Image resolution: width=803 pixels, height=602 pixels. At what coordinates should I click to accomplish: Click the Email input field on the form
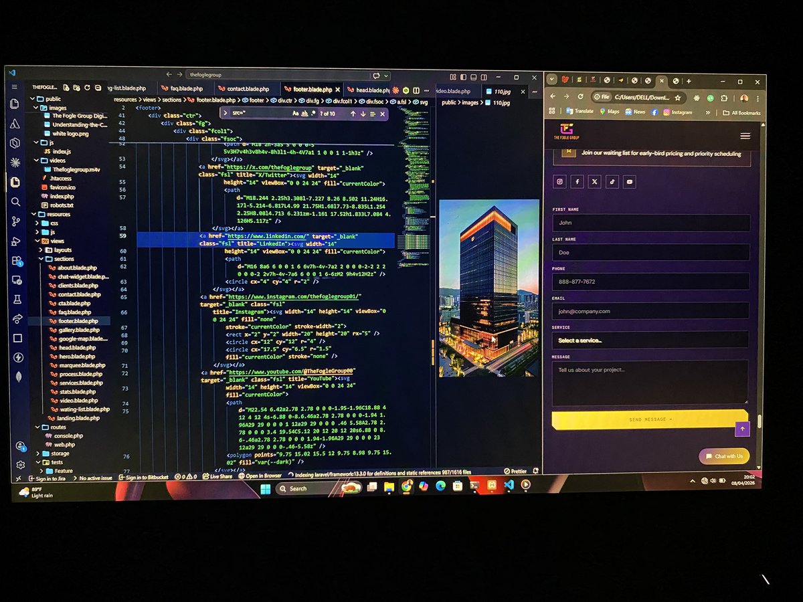[x=649, y=311]
